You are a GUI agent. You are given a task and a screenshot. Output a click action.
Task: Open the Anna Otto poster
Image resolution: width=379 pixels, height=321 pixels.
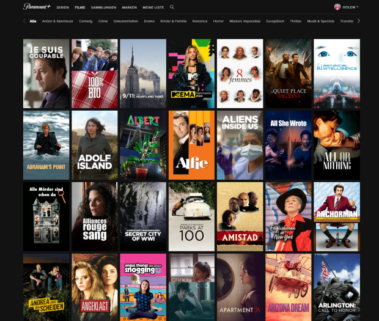[x=191, y=287]
